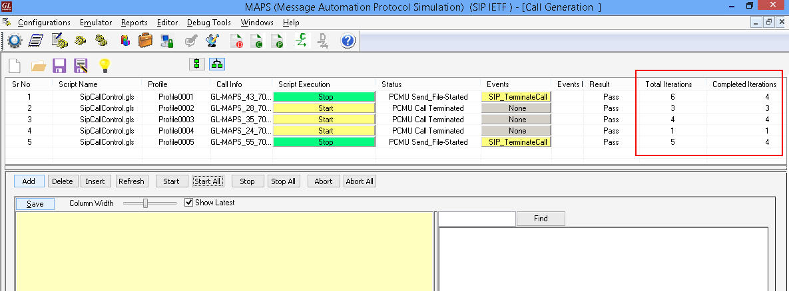This screenshot has height=291, width=789.
Task: Click the globe with paintbrush icon
Action: point(213,40)
